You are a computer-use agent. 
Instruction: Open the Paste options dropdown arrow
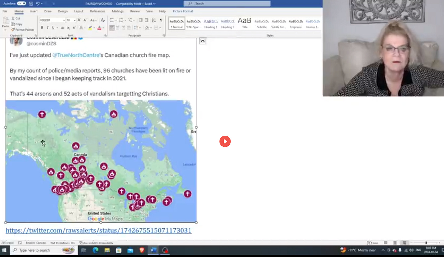(5, 30)
